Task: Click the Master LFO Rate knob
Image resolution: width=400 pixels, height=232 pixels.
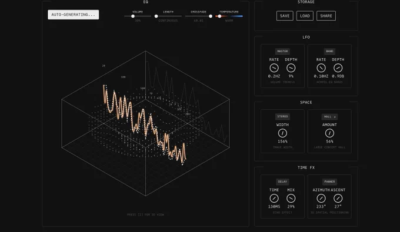Action: click(274, 68)
